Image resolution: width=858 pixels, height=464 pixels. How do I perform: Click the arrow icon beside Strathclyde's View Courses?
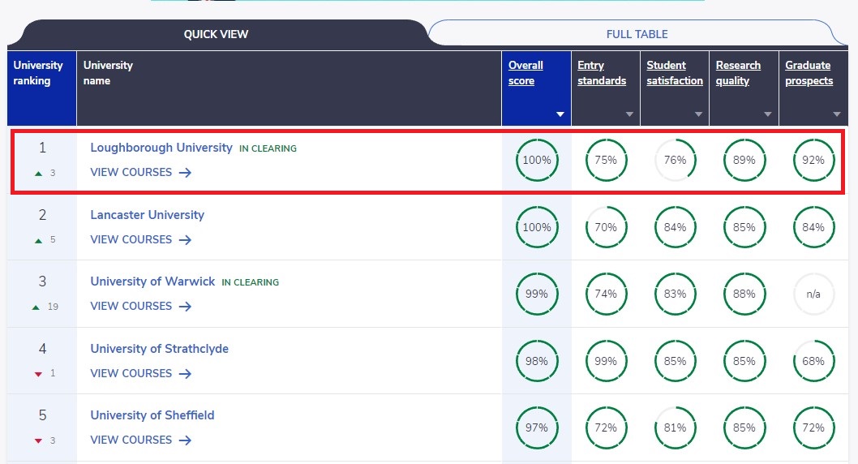point(185,374)
